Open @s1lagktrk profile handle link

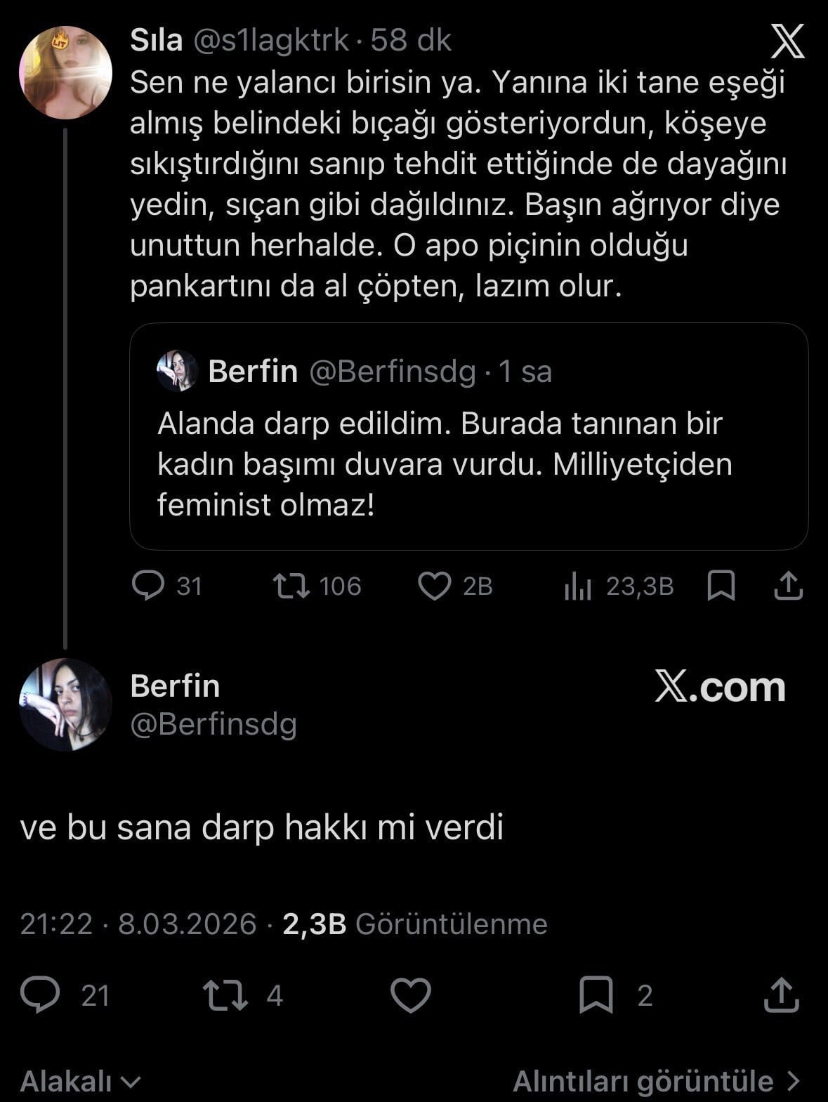click(x=270, y=41)
